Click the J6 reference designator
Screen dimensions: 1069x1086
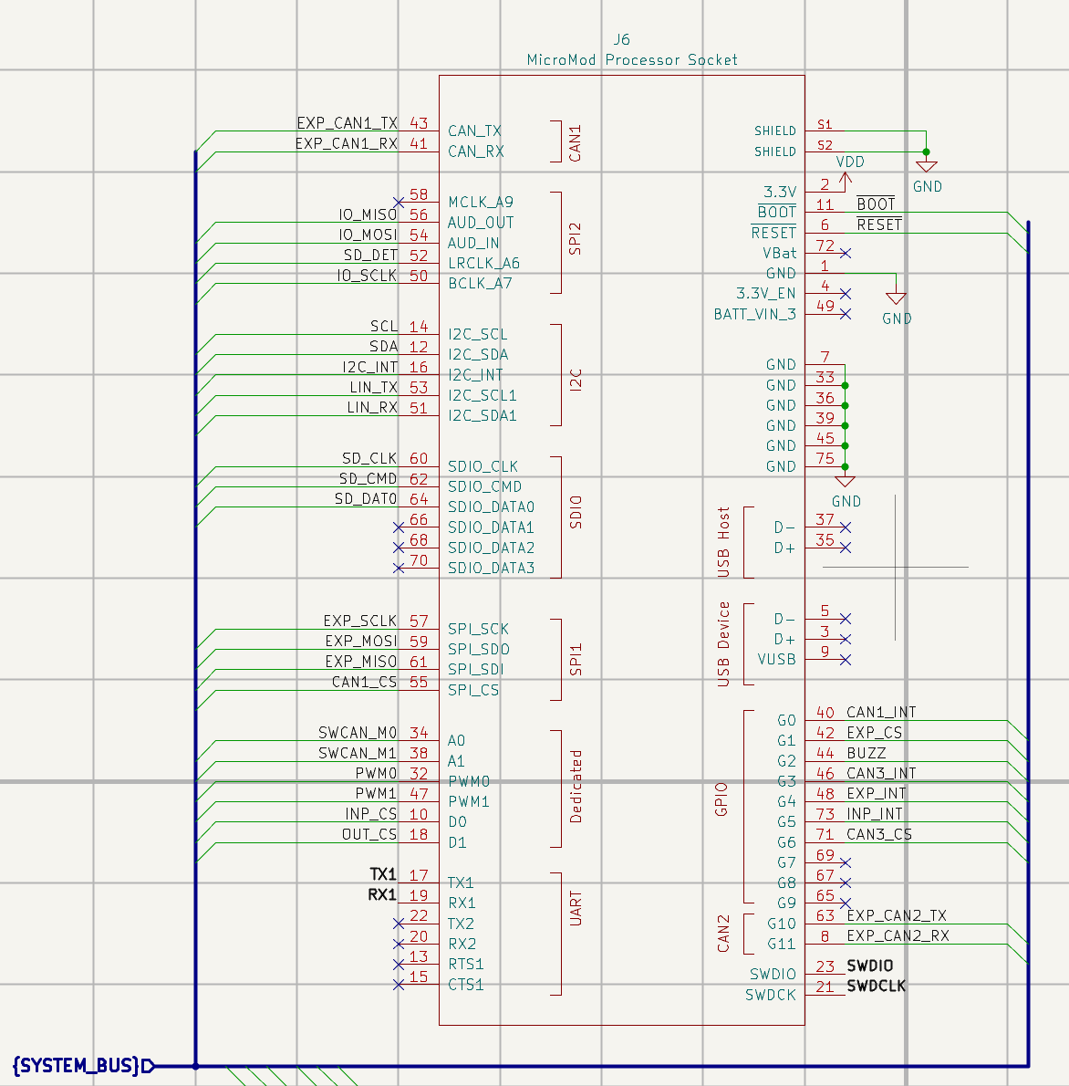(621, 39)
